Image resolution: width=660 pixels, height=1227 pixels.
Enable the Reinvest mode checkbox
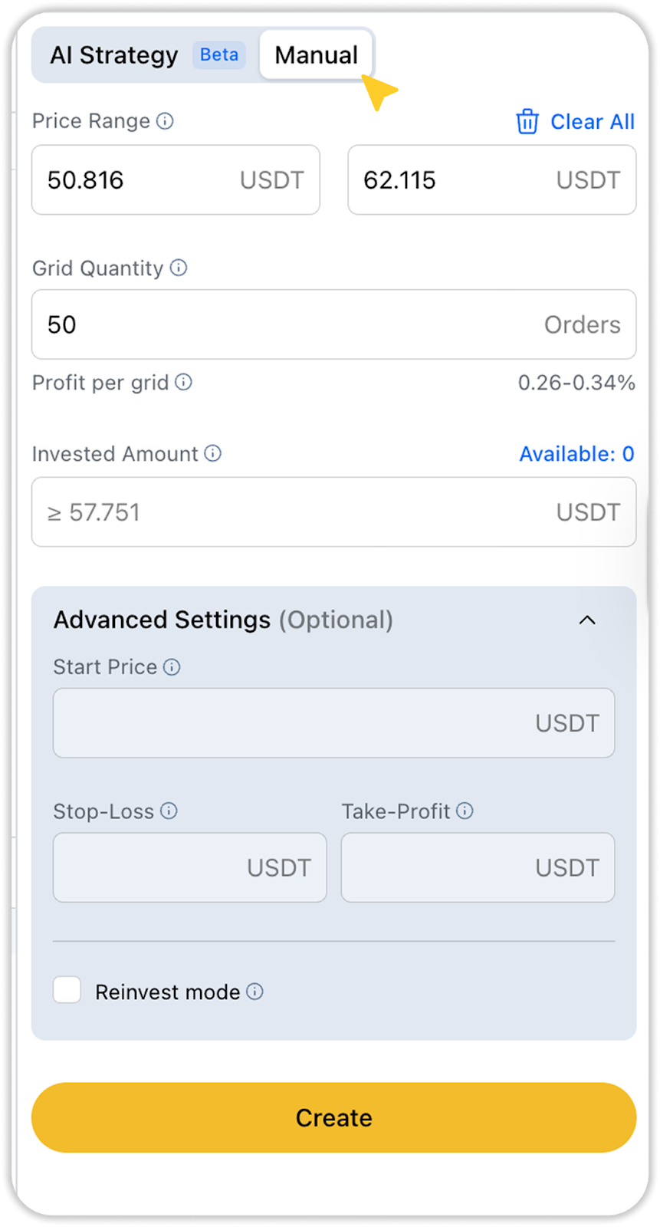[x=67, y=990]
